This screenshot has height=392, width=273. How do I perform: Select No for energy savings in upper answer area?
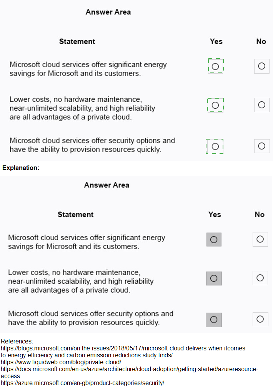point(261,66)
